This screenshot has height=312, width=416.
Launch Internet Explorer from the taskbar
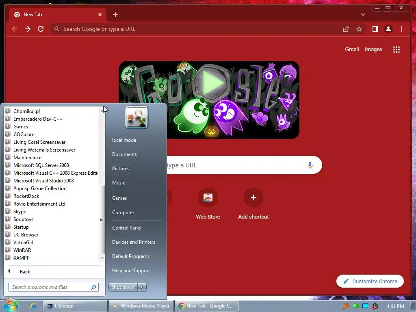coord(32,306)
